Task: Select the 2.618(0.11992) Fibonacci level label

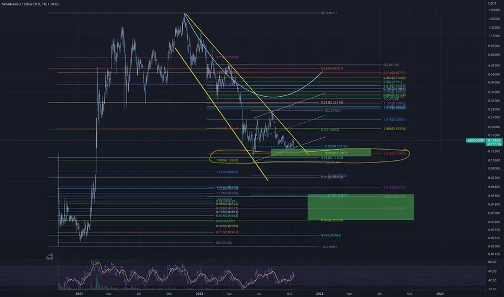Action: pos(394,154)
